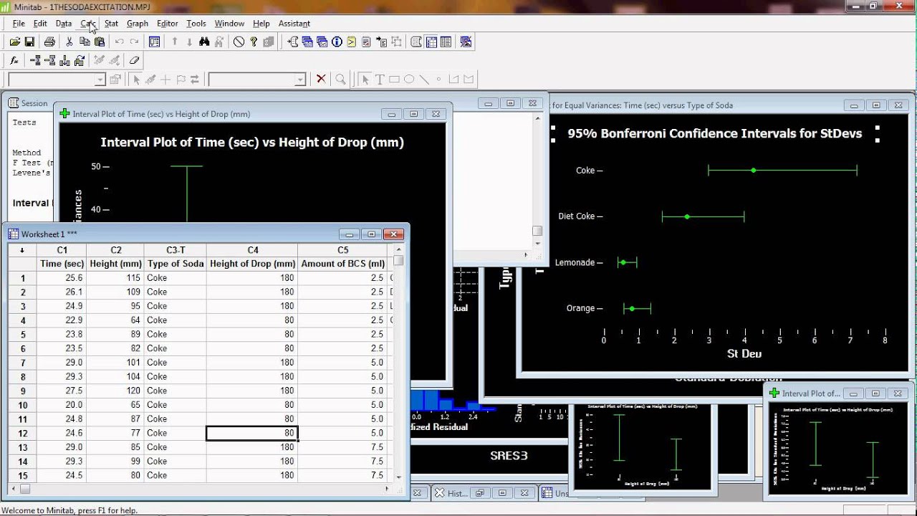Click the Interval Plot of Time chart title
The height and width of the screenshot is (516, 917).
point(252,142)
